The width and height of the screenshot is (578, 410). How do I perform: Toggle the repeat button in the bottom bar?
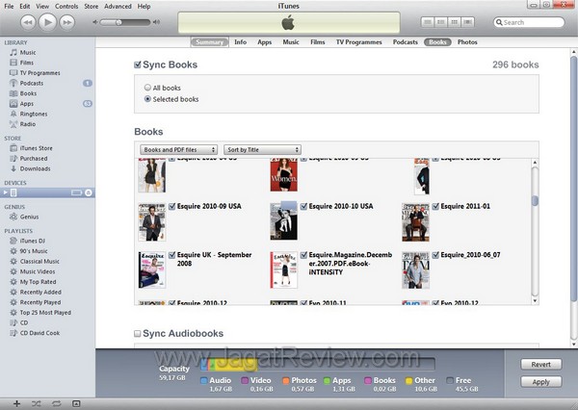coord(56,403)
